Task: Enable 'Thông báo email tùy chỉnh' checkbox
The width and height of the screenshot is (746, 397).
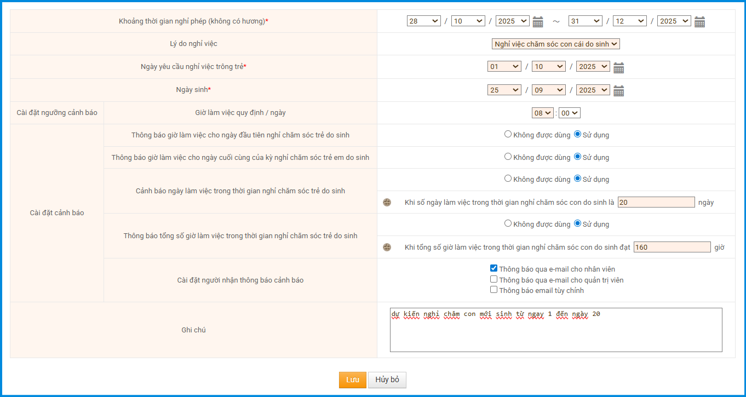Action: [494, 290]
